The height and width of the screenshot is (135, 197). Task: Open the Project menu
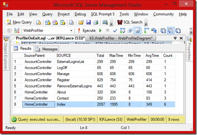click(63, 14)
